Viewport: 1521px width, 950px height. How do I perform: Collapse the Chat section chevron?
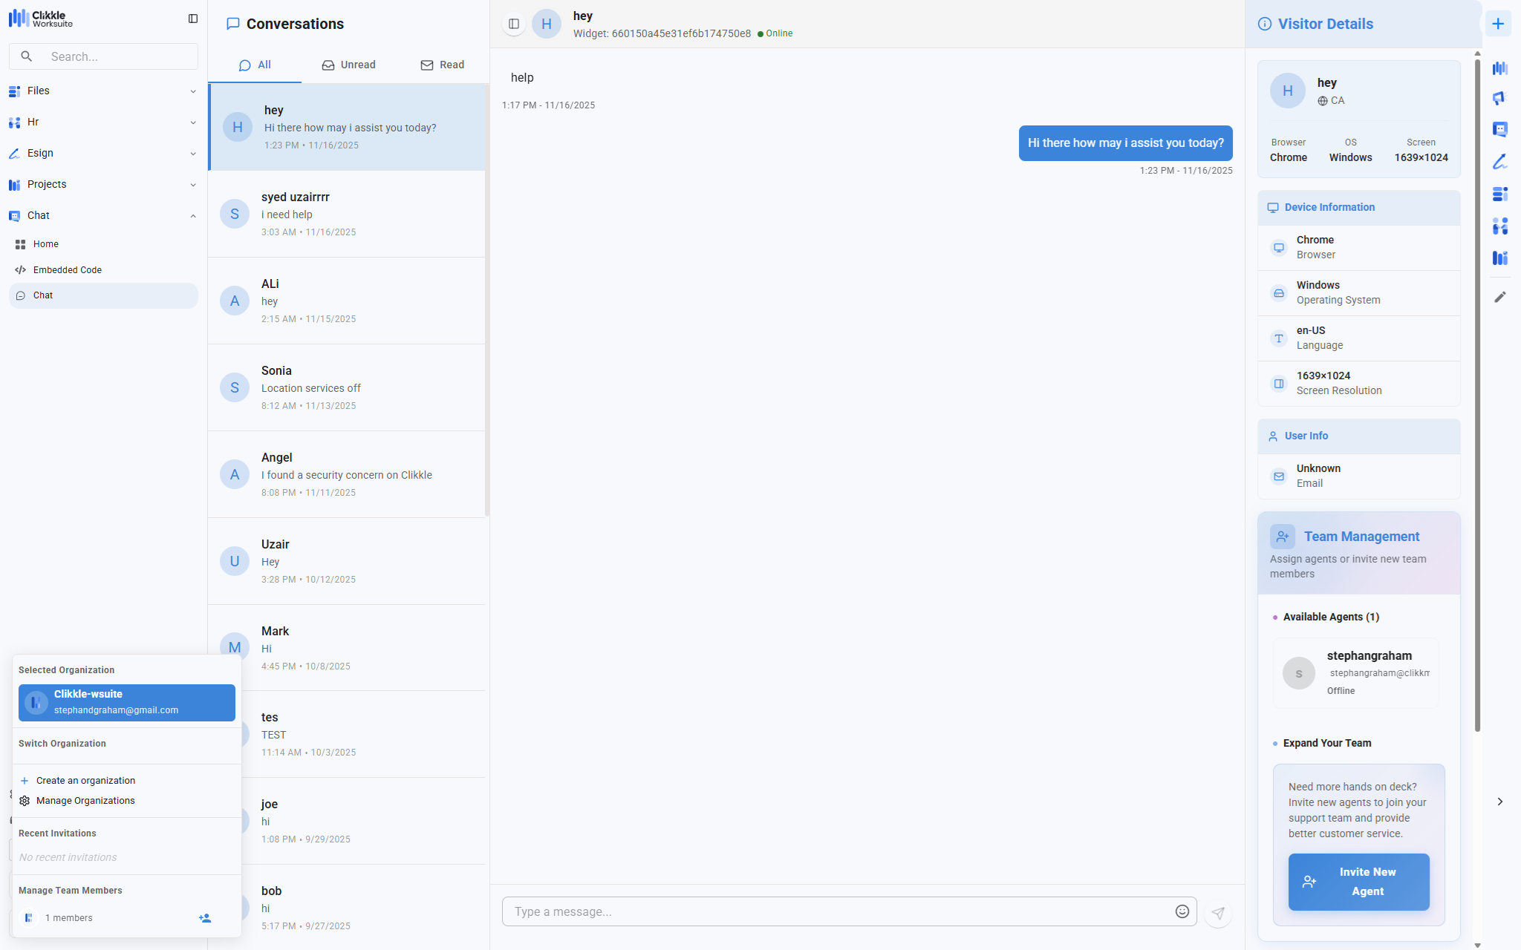point(193,216)
